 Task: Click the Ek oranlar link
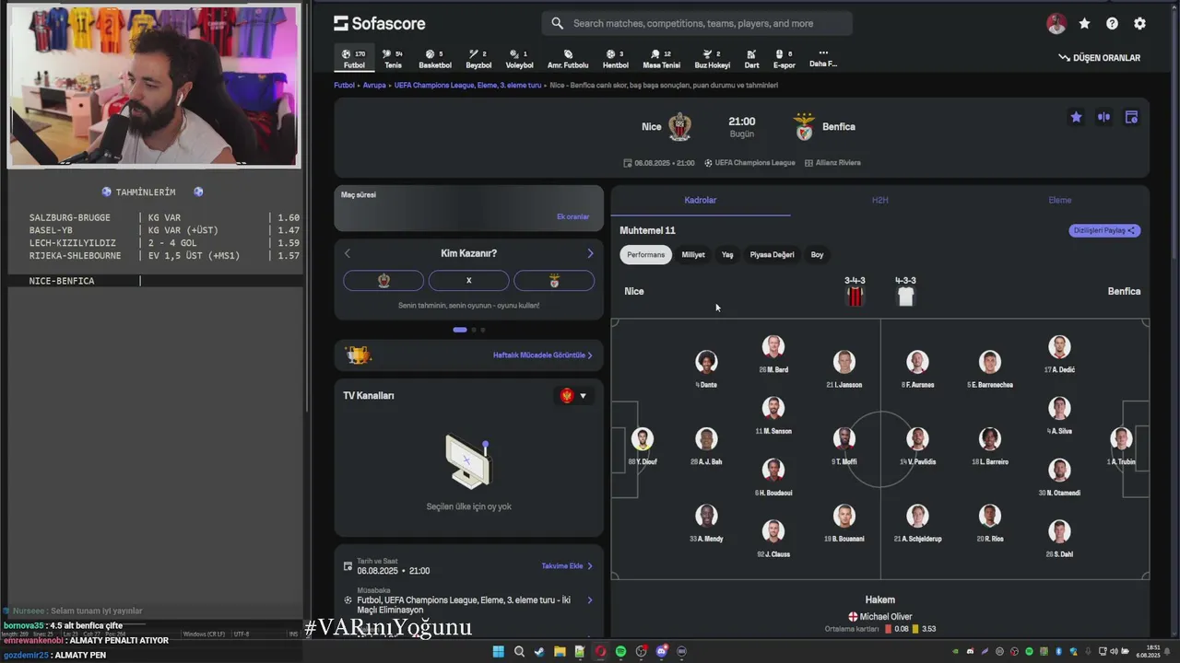pyautogui.click(x=572, y=216)
